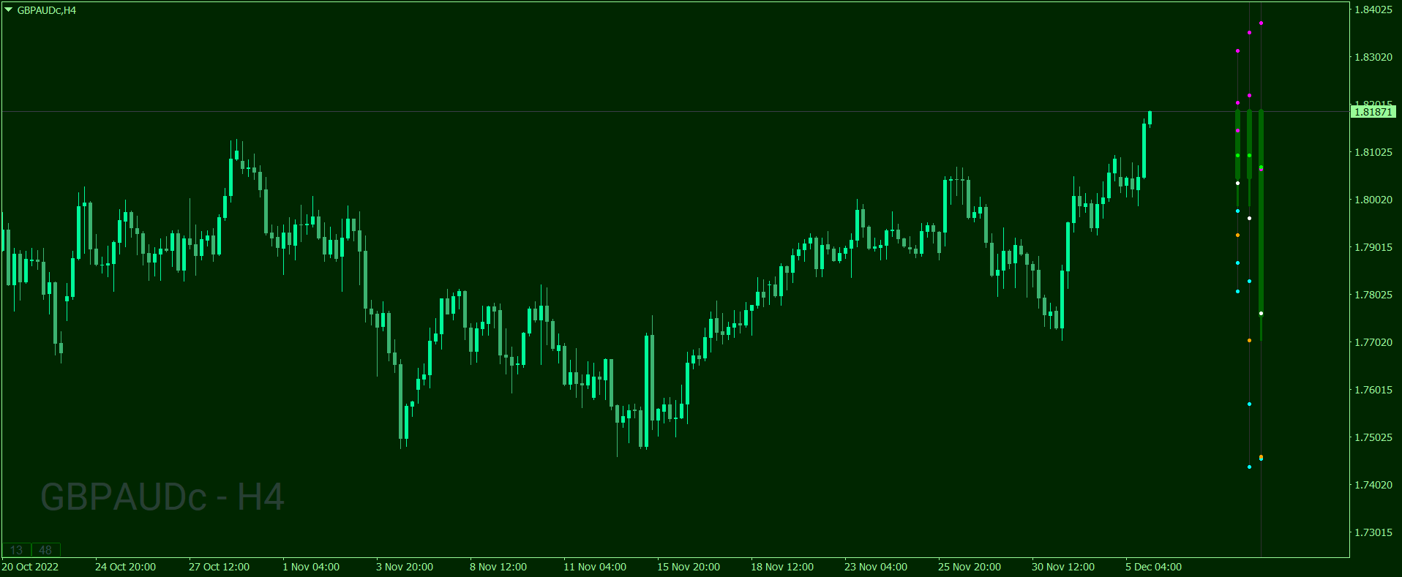Click the 11 Nov 04:00 time label
The image size is (1402, 577).
pyautogui.click(x=595, y=567)
